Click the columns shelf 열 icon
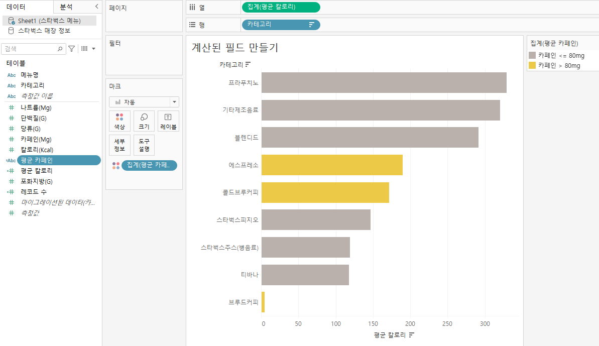Viewport: 599px width, 346px height. (192, 7)
